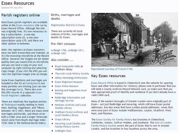Image resolution: width=179 pixels, height=133 pixels.
Task: Visit the Essex Regiment Museum link
Action: (69, 82)
